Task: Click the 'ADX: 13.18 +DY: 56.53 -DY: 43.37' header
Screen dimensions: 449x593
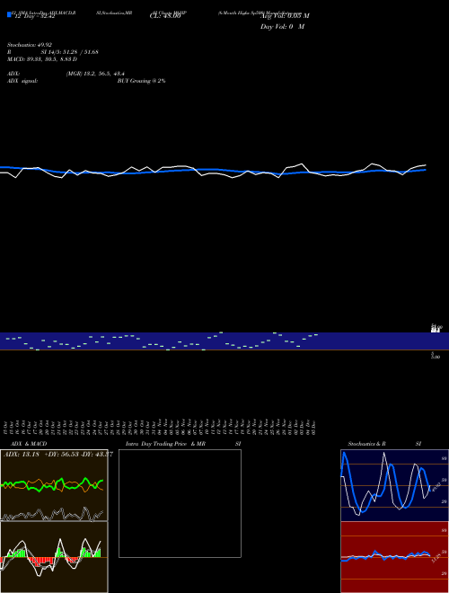Action: pos(57,455)
